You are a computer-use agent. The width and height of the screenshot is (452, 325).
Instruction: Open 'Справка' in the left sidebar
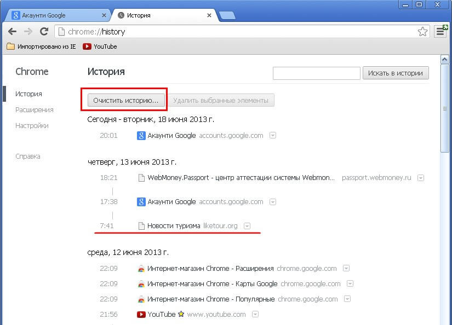click(x=28, y=156)
